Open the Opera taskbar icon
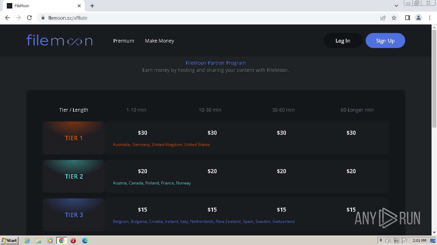The width and height of the screenshot is (437, 245). point(73,241)
